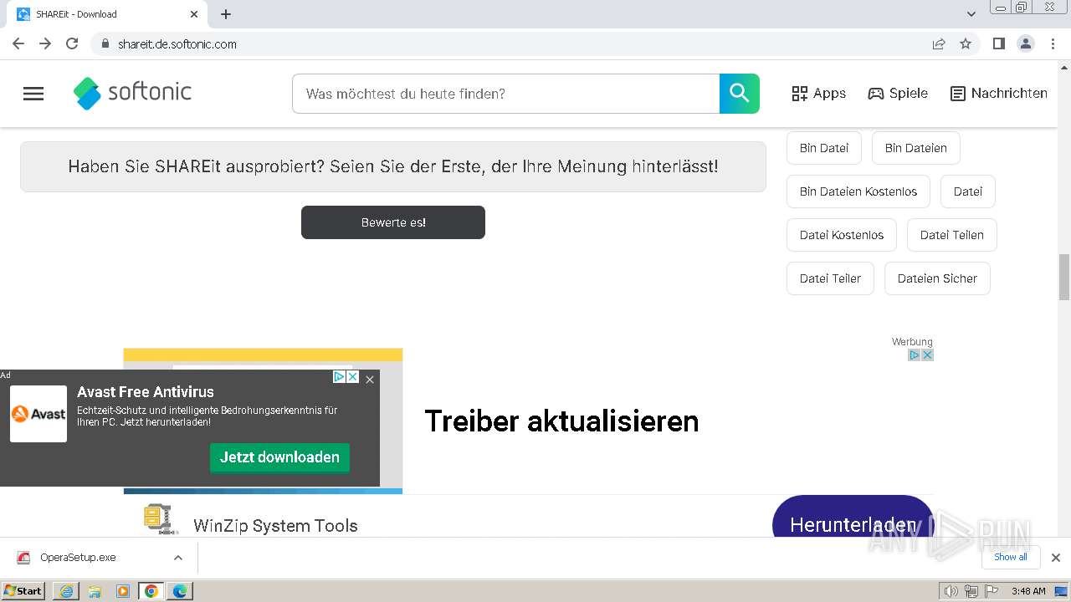Screen dimensions: 1071x602
Task: Click the Treiber aktualisieren ad headline
Action: (561, 421)
